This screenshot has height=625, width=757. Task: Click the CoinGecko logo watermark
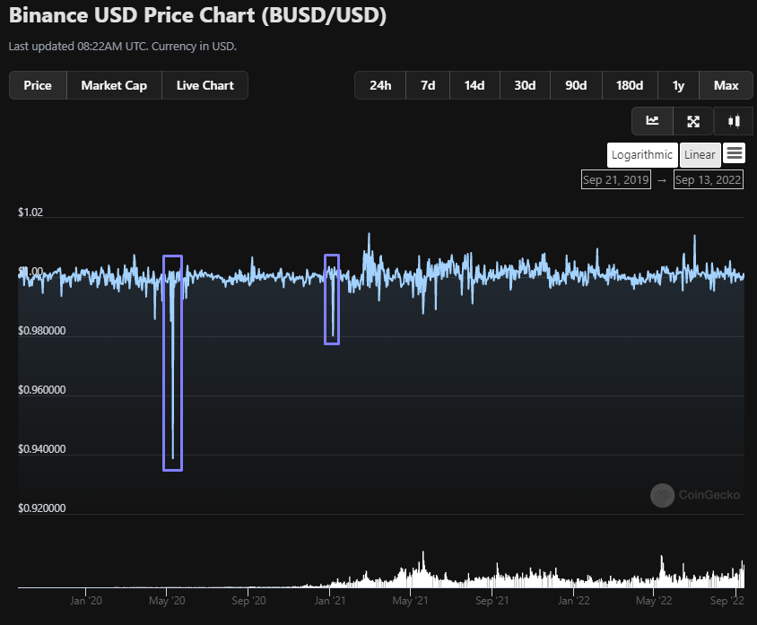[x=695, y=495]
